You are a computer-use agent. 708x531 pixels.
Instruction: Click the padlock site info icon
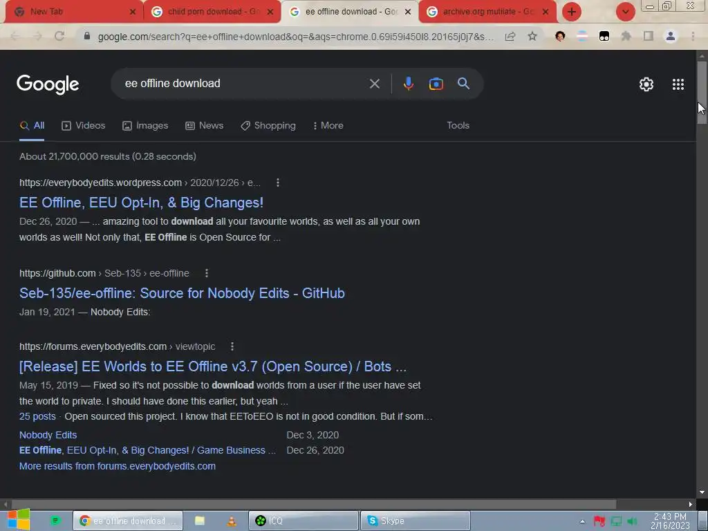coord(87,36)
